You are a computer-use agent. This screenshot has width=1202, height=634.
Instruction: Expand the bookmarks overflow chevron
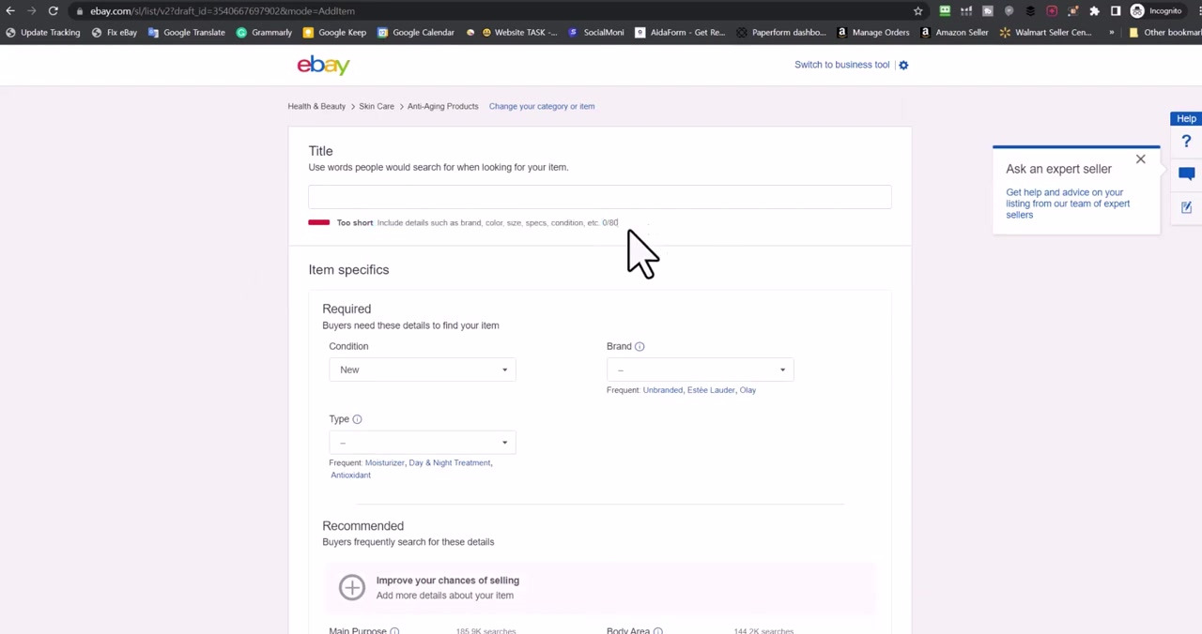pos(1111,32)
